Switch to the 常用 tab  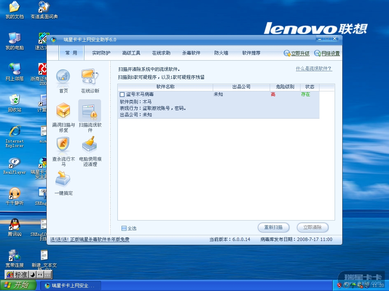[x=71, y=53]
